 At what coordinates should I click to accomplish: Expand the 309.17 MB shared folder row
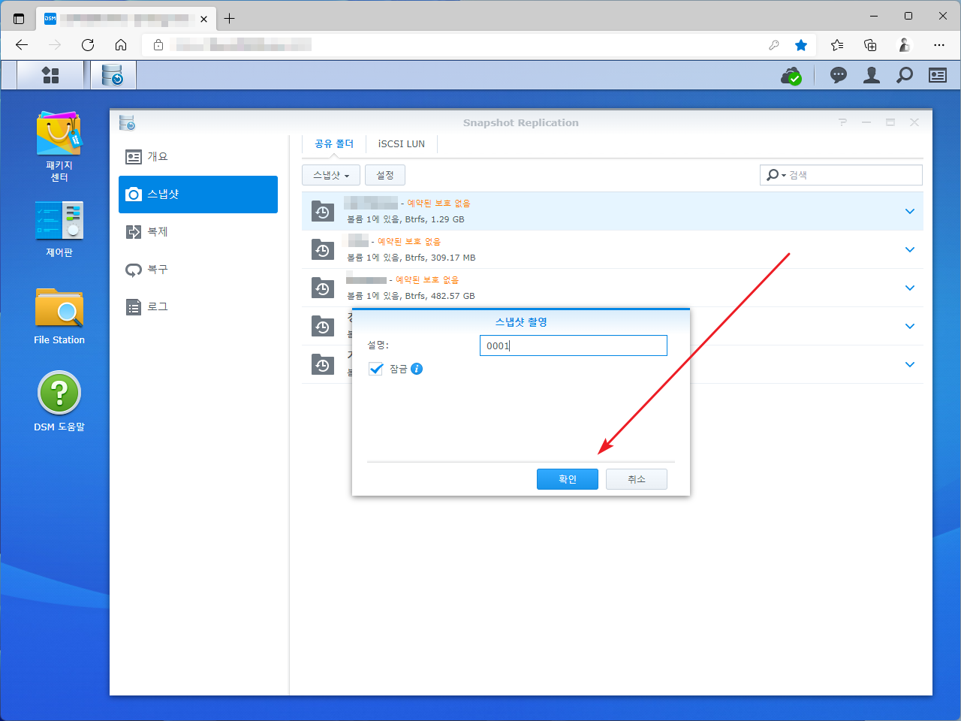pyautogui.click(x=910, y=250)
